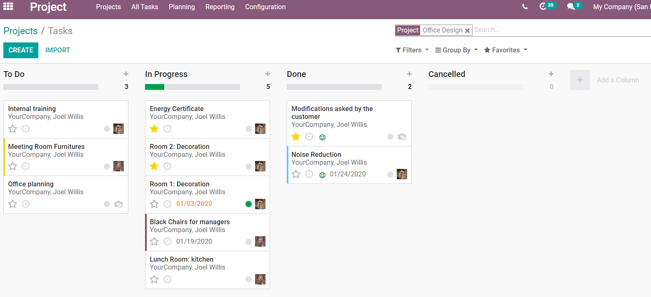
Task: Open the Reporting menu
Action: click(220, 7)
